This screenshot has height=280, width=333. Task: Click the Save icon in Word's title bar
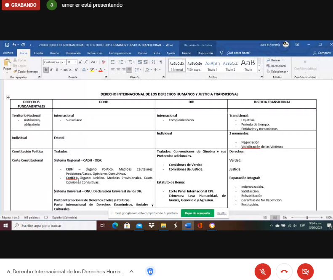click(7, 45)
